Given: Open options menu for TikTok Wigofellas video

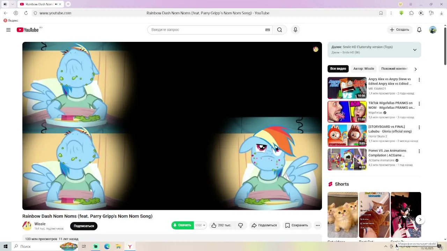Looking at the screenshot, I should 419,104.
